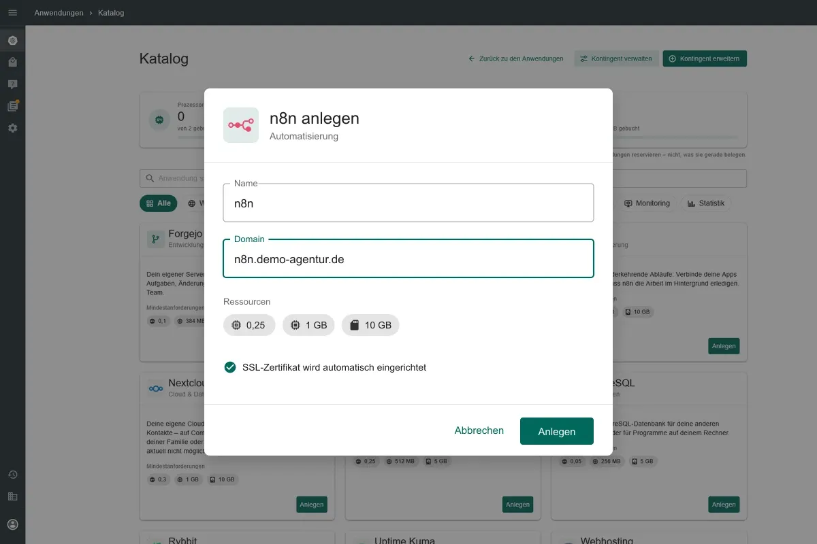Open the user account icon
817x544 pixels.
coord(12,524)
